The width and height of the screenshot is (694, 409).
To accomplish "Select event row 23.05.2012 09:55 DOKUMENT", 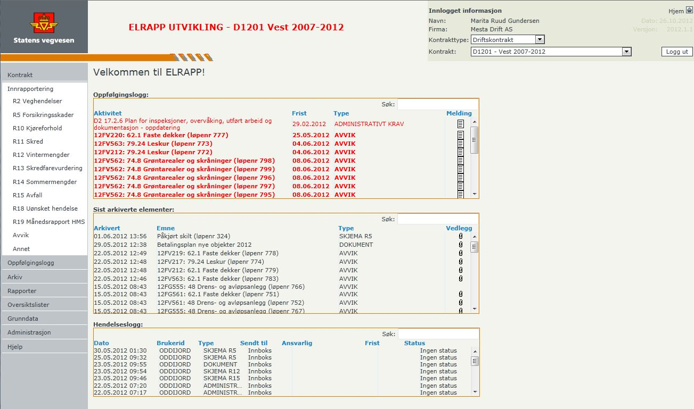I will pyautogui.click(x=282, y=364).
